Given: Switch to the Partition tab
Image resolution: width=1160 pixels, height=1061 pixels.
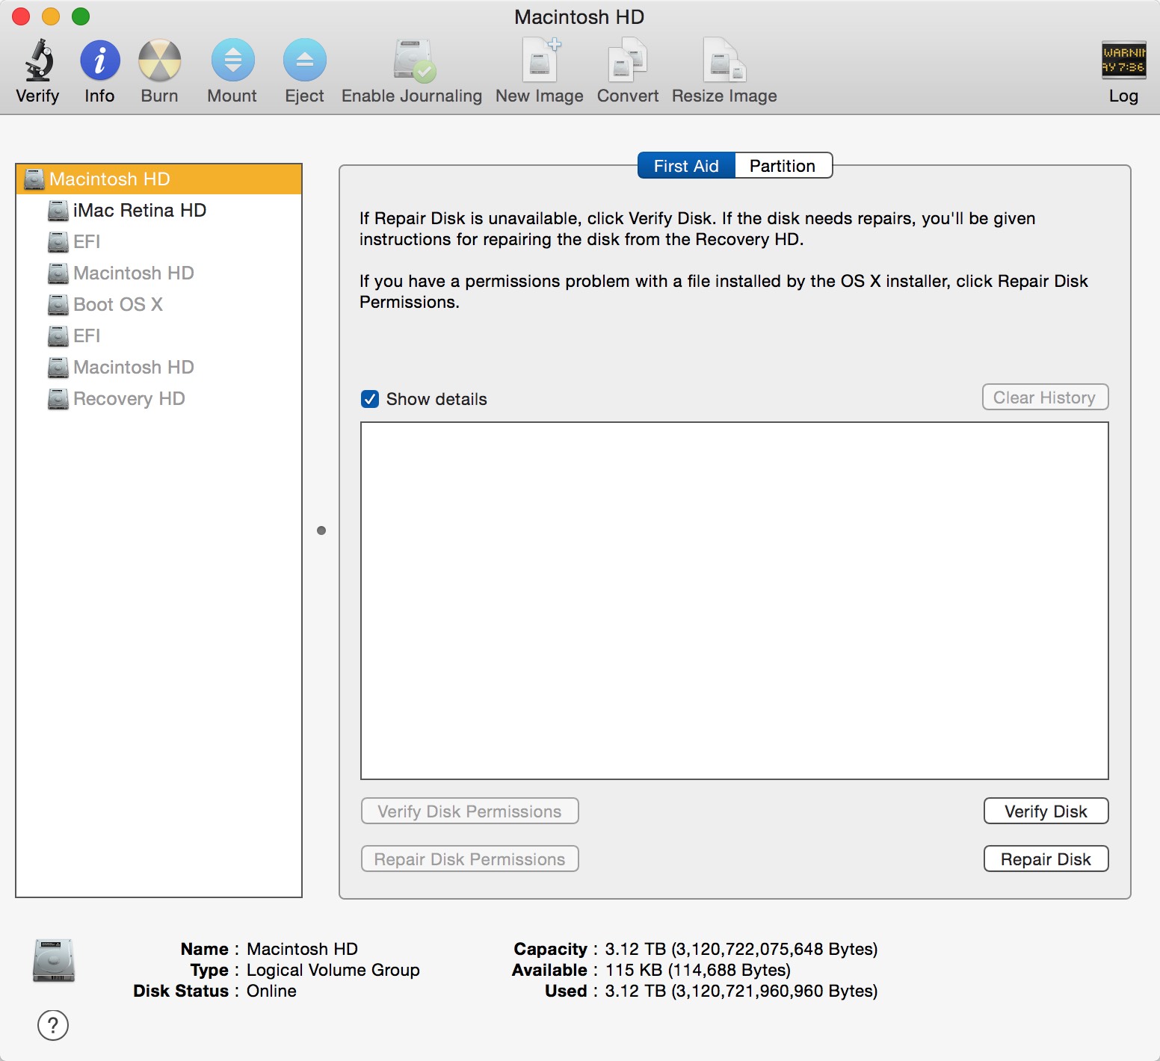Looking at the screenshot, I should click(x=783, y=166).
